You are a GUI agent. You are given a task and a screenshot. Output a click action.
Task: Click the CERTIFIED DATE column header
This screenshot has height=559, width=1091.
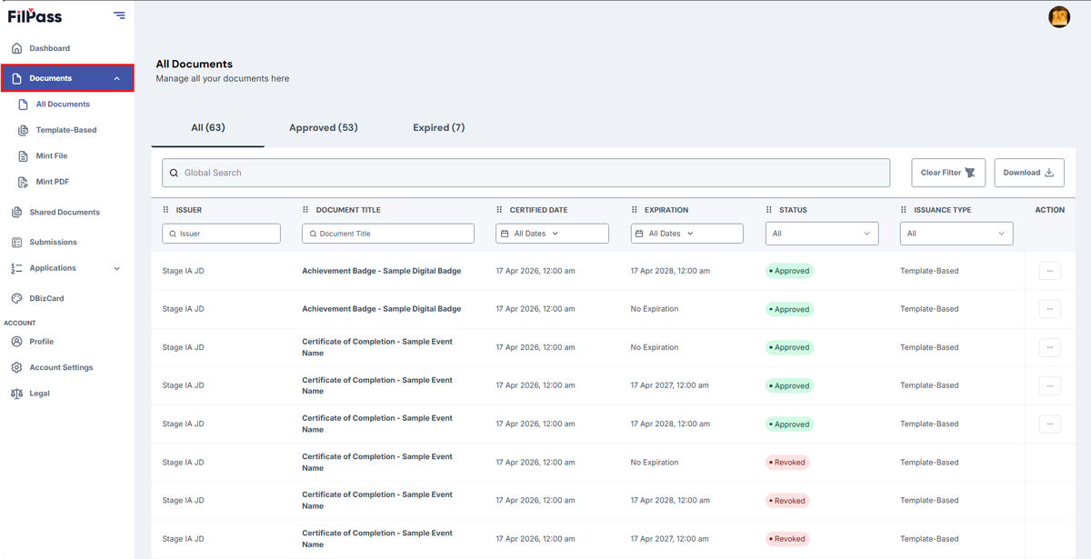tap(538, 210)
